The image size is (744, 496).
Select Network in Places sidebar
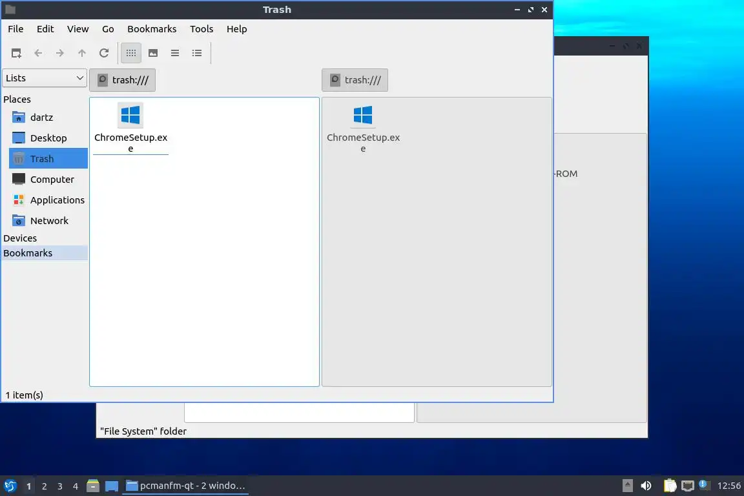48,221
